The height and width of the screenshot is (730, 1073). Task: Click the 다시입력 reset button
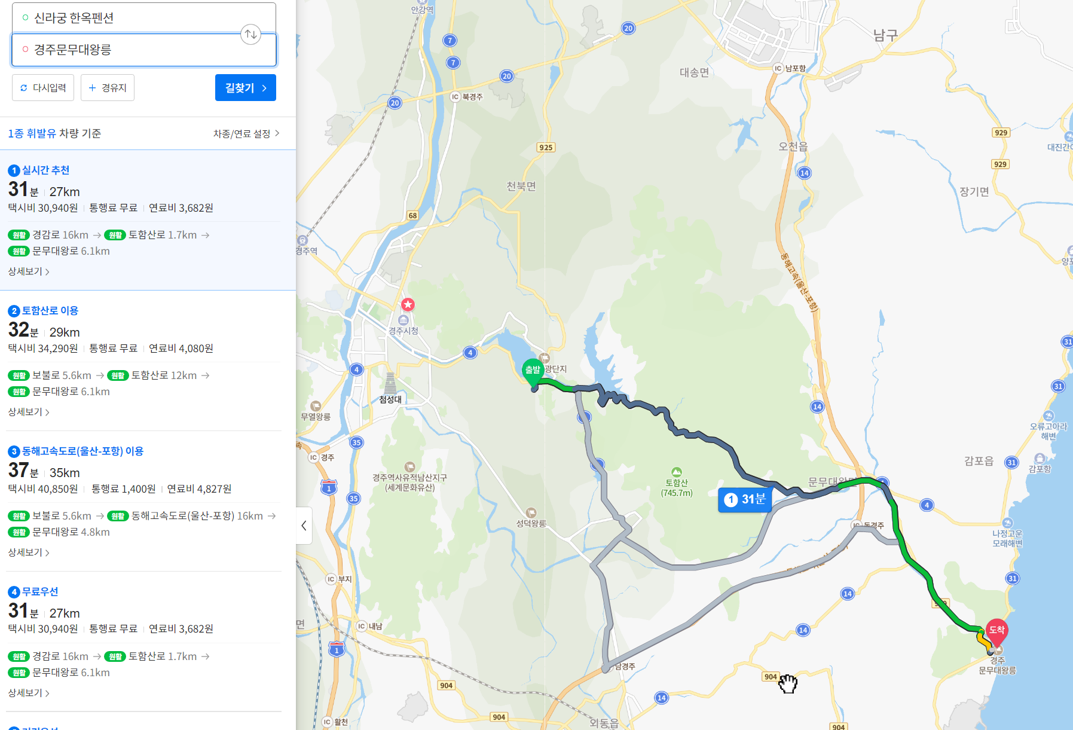point(43,88)
